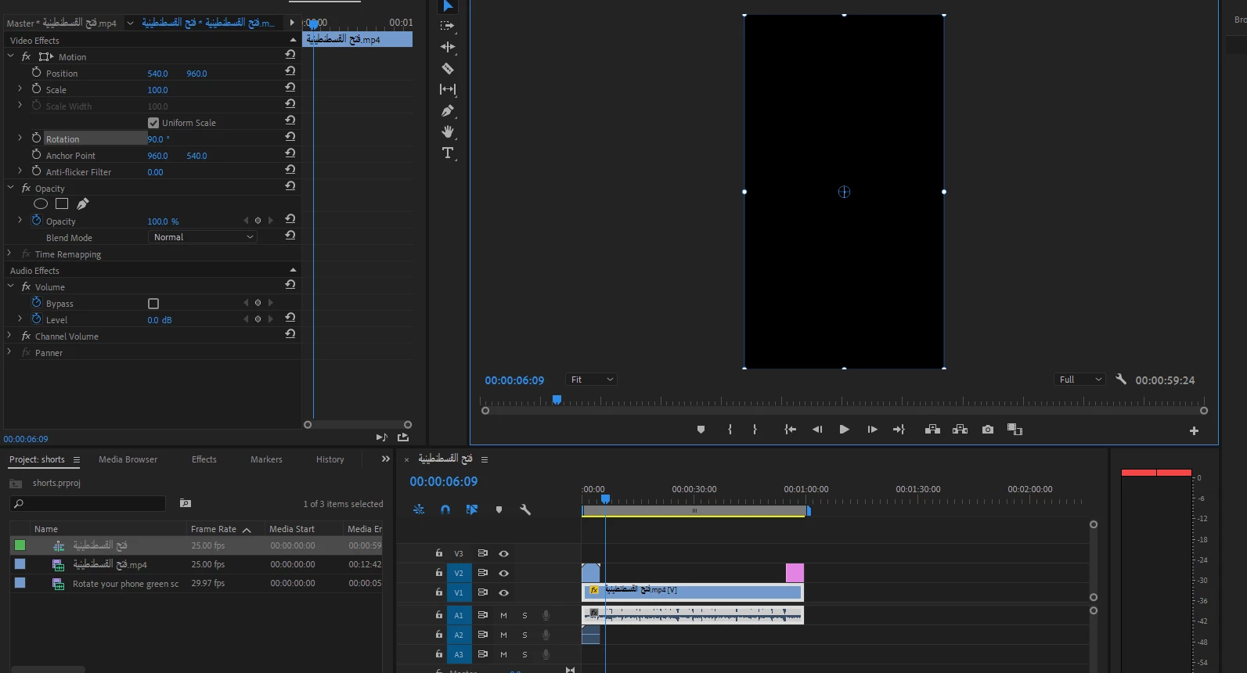Click the project search field
This screenshot has height=673, width=1247.
[88, 503]
